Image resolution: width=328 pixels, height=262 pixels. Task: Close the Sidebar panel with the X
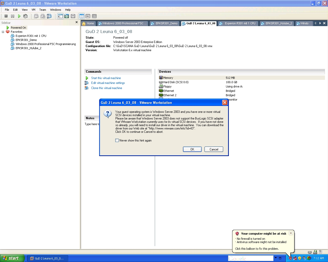point(77,22)
